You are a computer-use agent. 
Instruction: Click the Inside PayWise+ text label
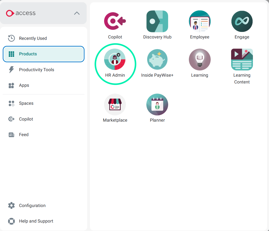(x=157, y=75)
